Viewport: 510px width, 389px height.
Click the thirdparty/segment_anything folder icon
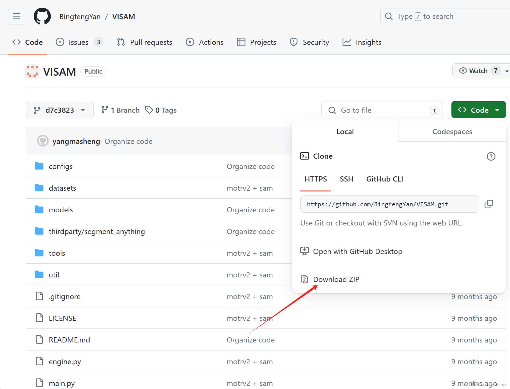pos(39,231)
